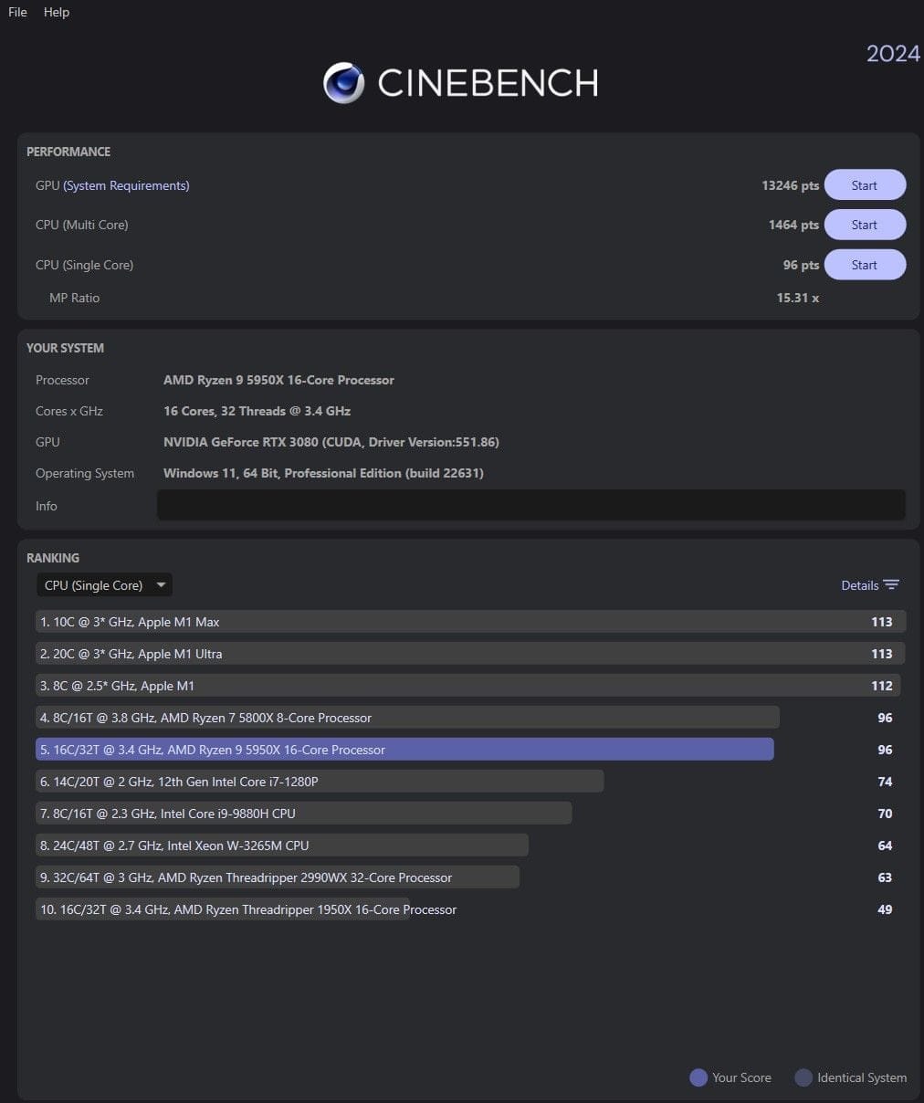Select the Apple M1 Max ranking row

click(470, 622)
